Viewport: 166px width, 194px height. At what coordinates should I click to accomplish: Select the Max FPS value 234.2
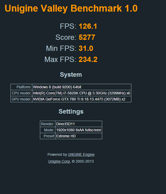coord(88,59)
